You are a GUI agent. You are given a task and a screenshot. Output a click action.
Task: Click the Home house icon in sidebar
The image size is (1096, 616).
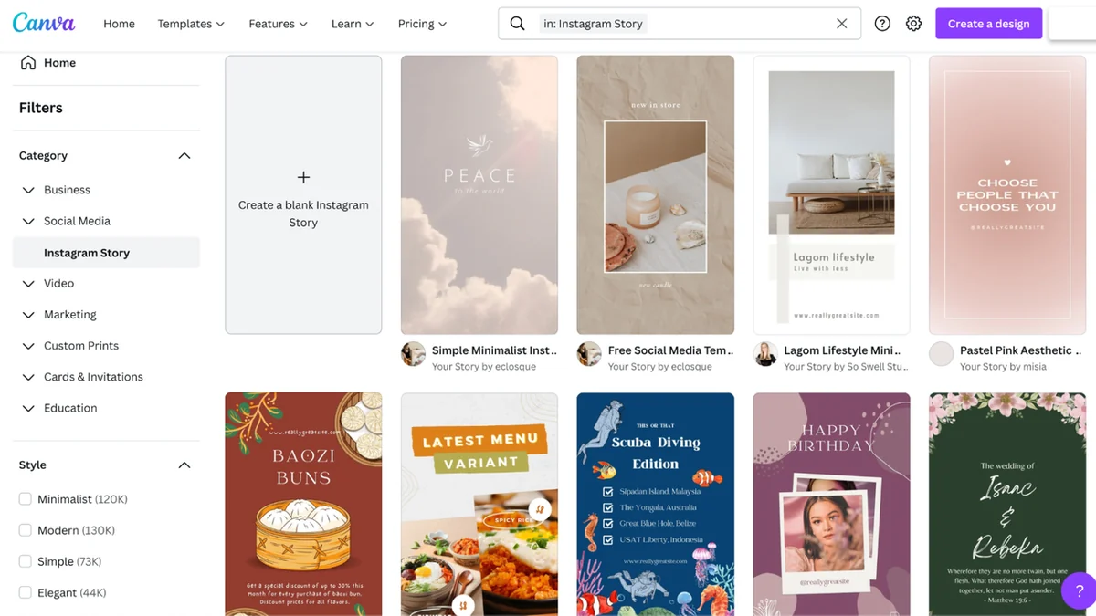[x=28, y=63]
